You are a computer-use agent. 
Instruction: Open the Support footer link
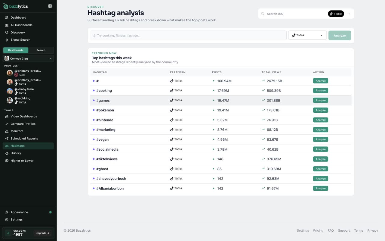pyautogui.click(x=344, y=230)
